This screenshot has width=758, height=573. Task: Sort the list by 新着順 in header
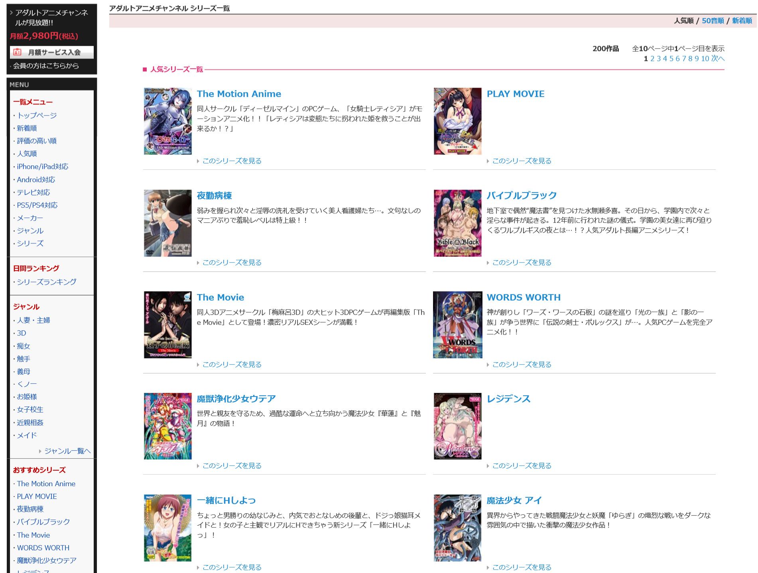pyautogui.click(x=742, y=21)
